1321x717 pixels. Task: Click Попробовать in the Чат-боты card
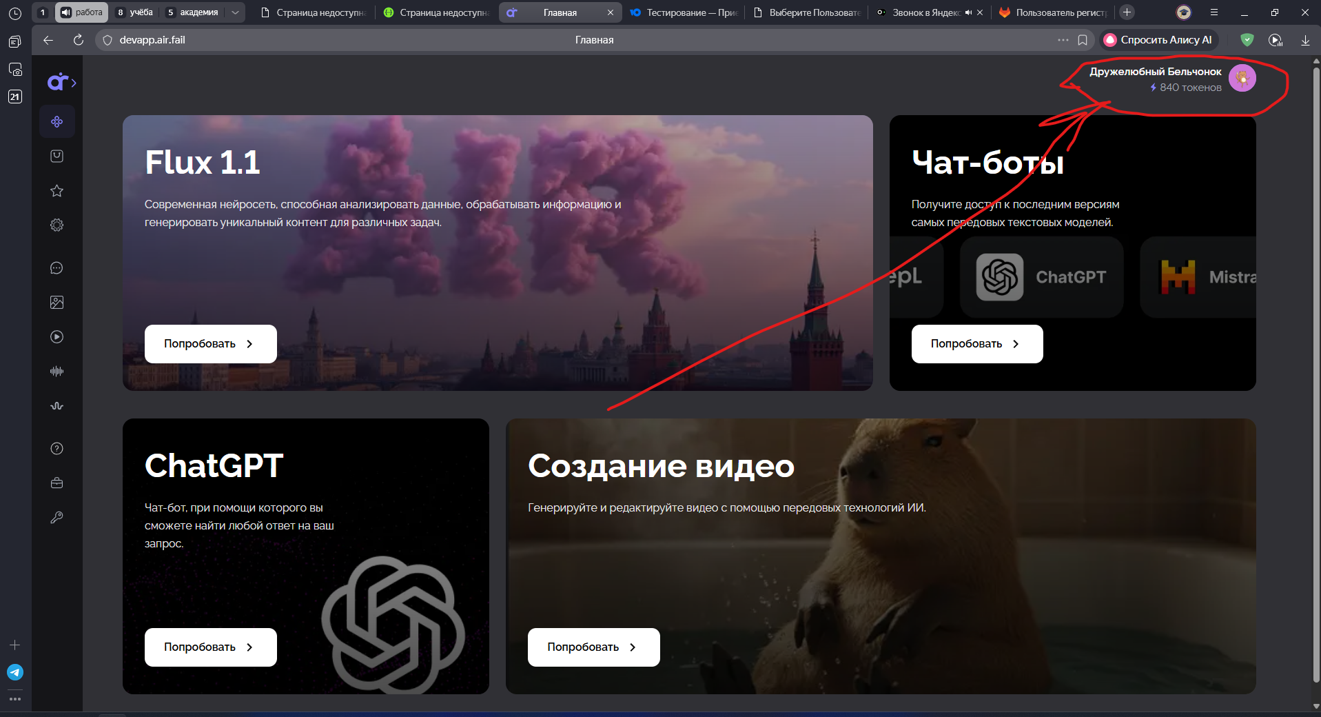tap(977, 344)
